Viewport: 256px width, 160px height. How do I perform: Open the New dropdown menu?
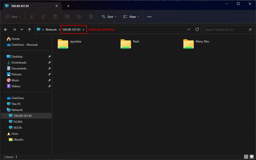(x=13, y=17)
